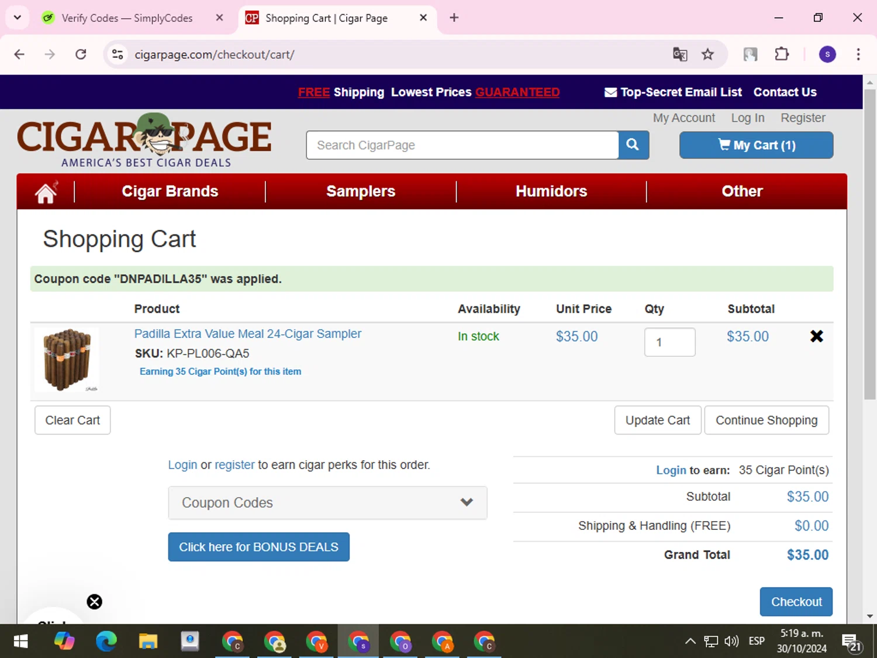The height and width of the screenshot is (658, 877).
Task: Click the page vertical scrollbar
Action: click(x=870, y=244)
